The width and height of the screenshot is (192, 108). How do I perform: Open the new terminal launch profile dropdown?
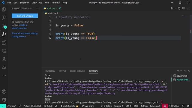tap(181, 71)
